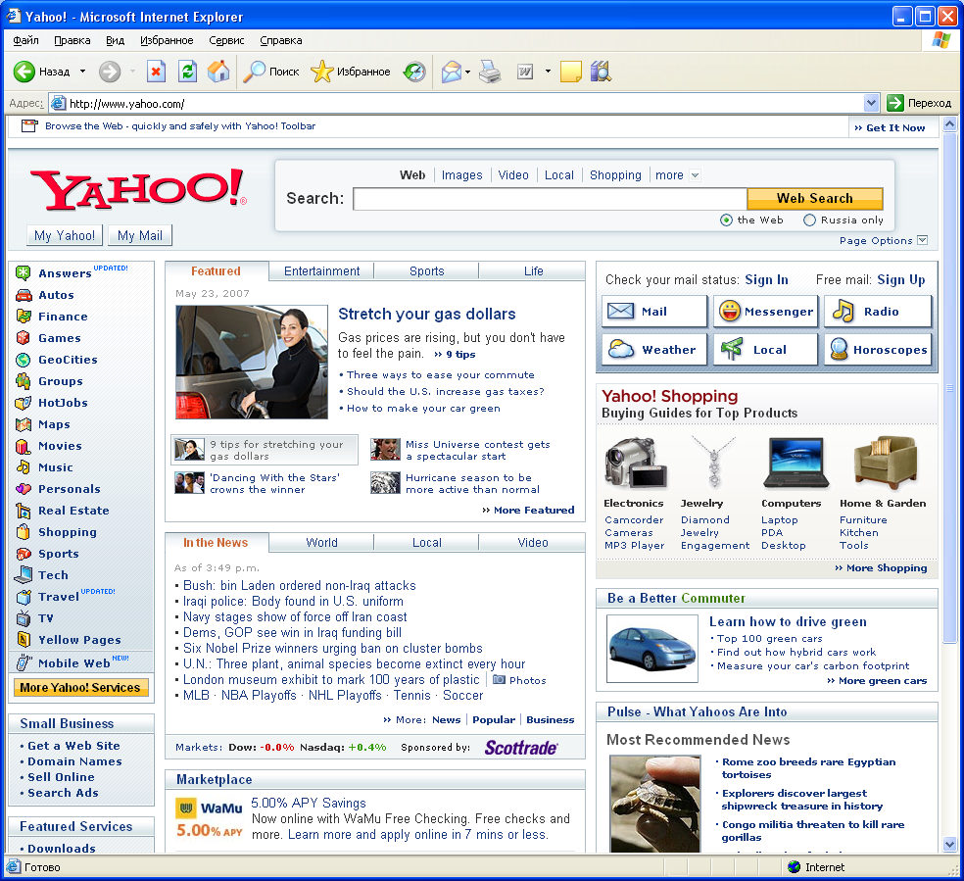Click the Переход (Go) button
Screen dimensions: 964x881
click(x=919, y=103)
